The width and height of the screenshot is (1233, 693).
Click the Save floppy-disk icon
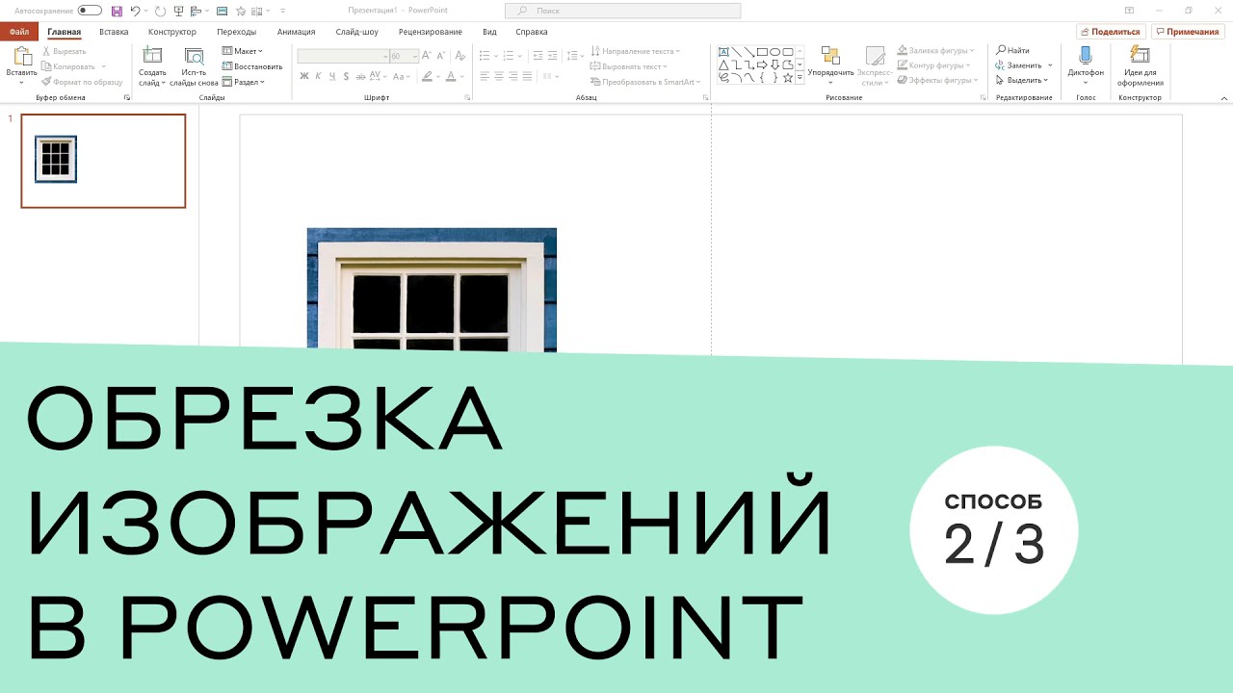117,11
